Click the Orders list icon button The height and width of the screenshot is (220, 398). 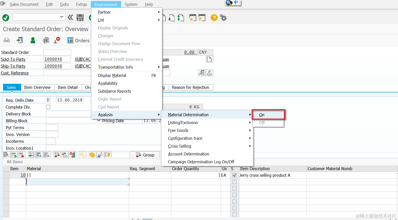(x=78, y=41)
